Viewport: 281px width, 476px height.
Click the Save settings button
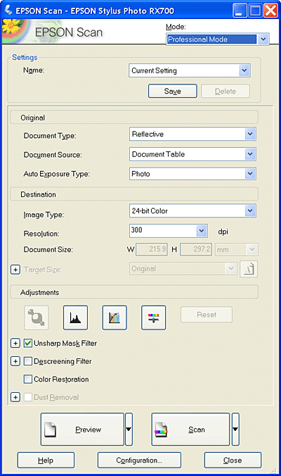point(173,91)
